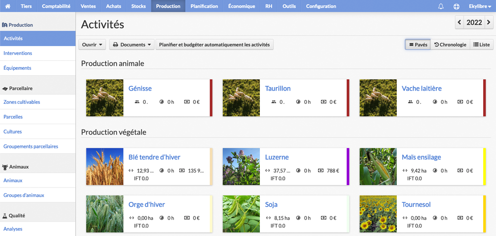Switch to Chronologie view
Screen dimensions: 496x236
coord(450,45)
